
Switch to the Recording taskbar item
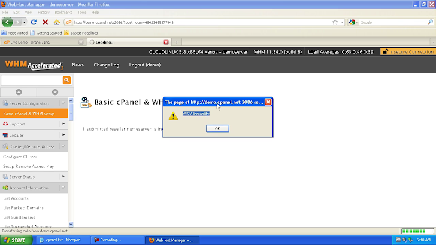point(118,240)
